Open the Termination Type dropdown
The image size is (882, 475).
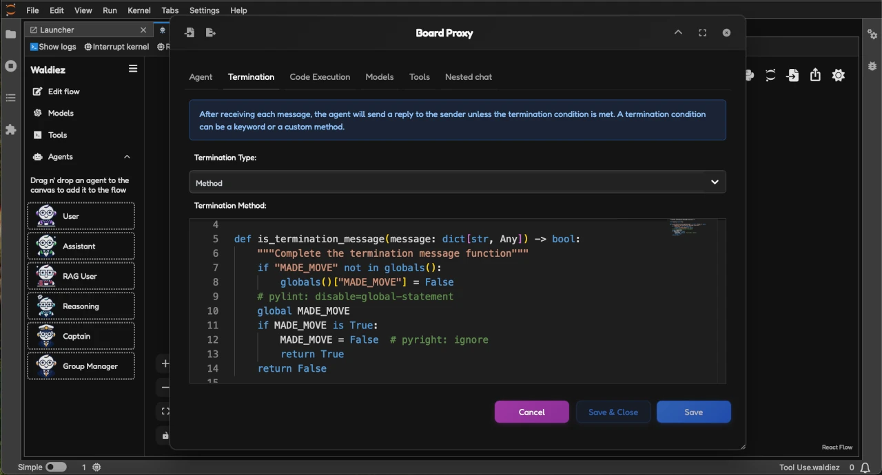(457, 182)
